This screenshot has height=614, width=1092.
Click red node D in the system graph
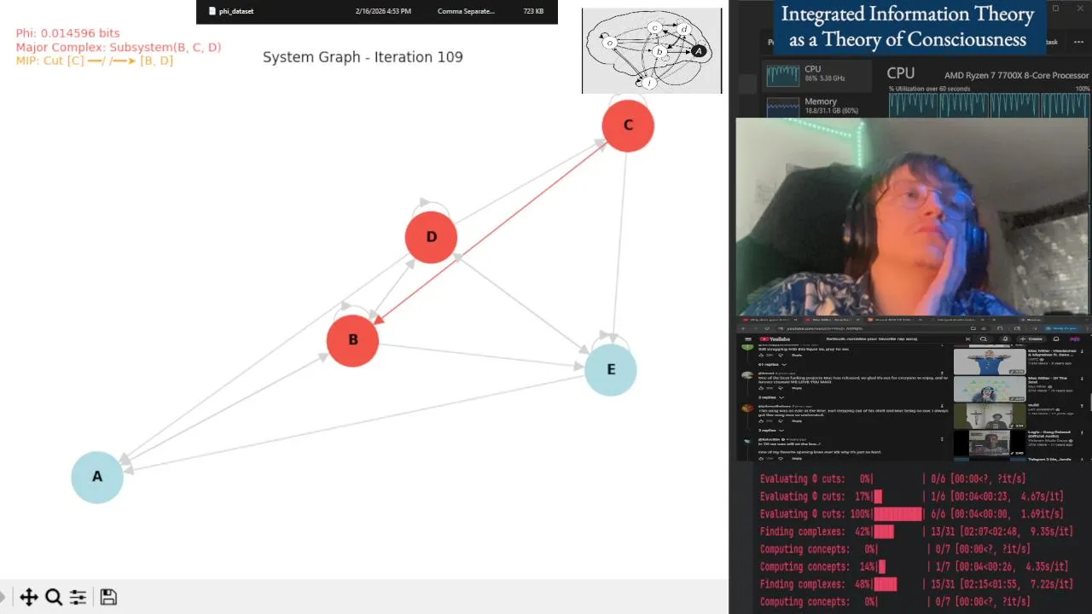(x=431, y=237)
